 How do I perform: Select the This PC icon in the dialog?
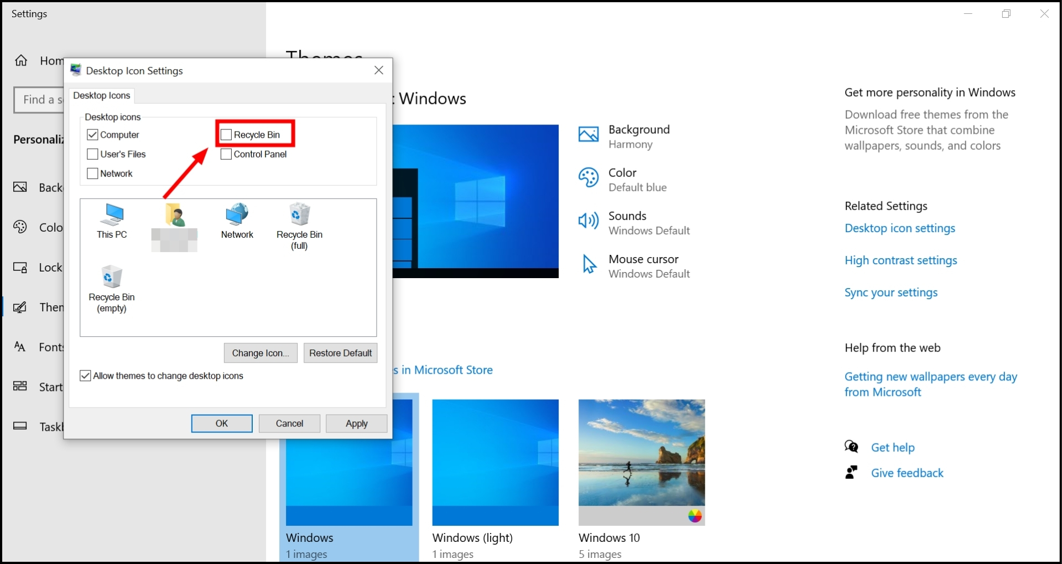coord(112,221)
